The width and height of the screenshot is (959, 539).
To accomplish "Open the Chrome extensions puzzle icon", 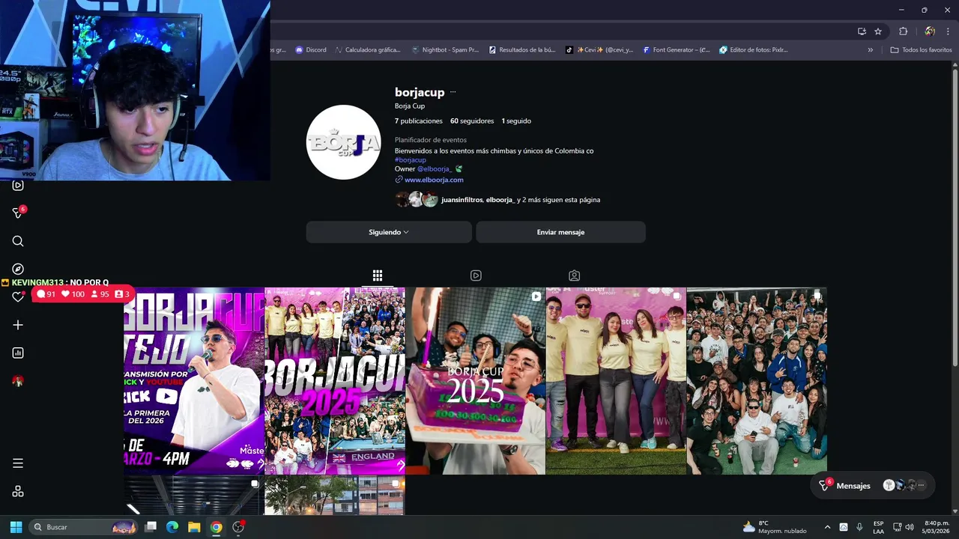I will coord(903,31).
